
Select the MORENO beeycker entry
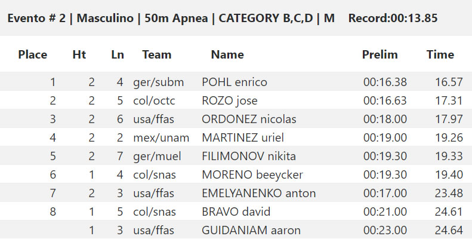[x=252, y=175]
